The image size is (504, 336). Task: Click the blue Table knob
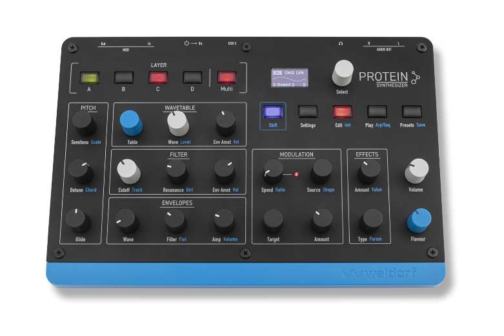coord(131,121)
